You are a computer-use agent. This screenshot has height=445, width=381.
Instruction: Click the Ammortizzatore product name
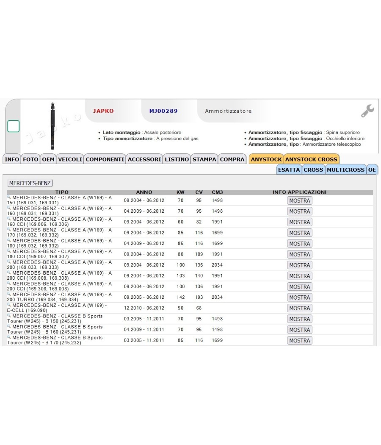point(228,111)
